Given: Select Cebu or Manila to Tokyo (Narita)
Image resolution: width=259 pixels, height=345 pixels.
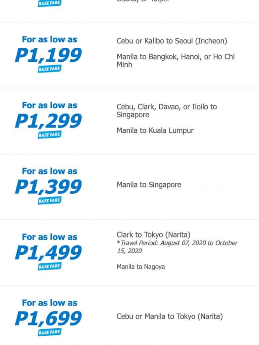Looking at the screenshot, I should pyautogui.click(x=170, y=316).
